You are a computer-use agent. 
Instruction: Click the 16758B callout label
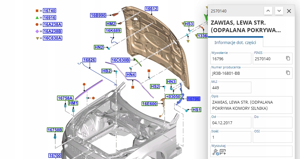55,130
